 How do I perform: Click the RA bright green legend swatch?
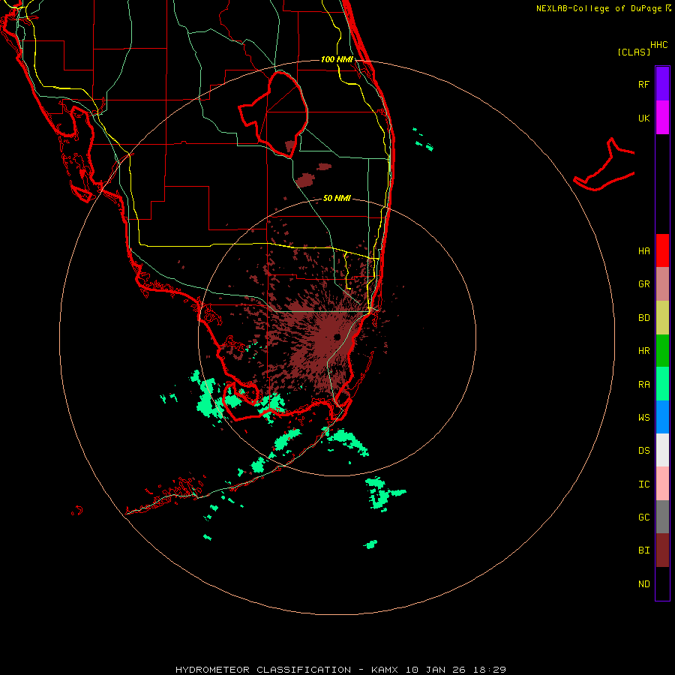pos(662,384)
